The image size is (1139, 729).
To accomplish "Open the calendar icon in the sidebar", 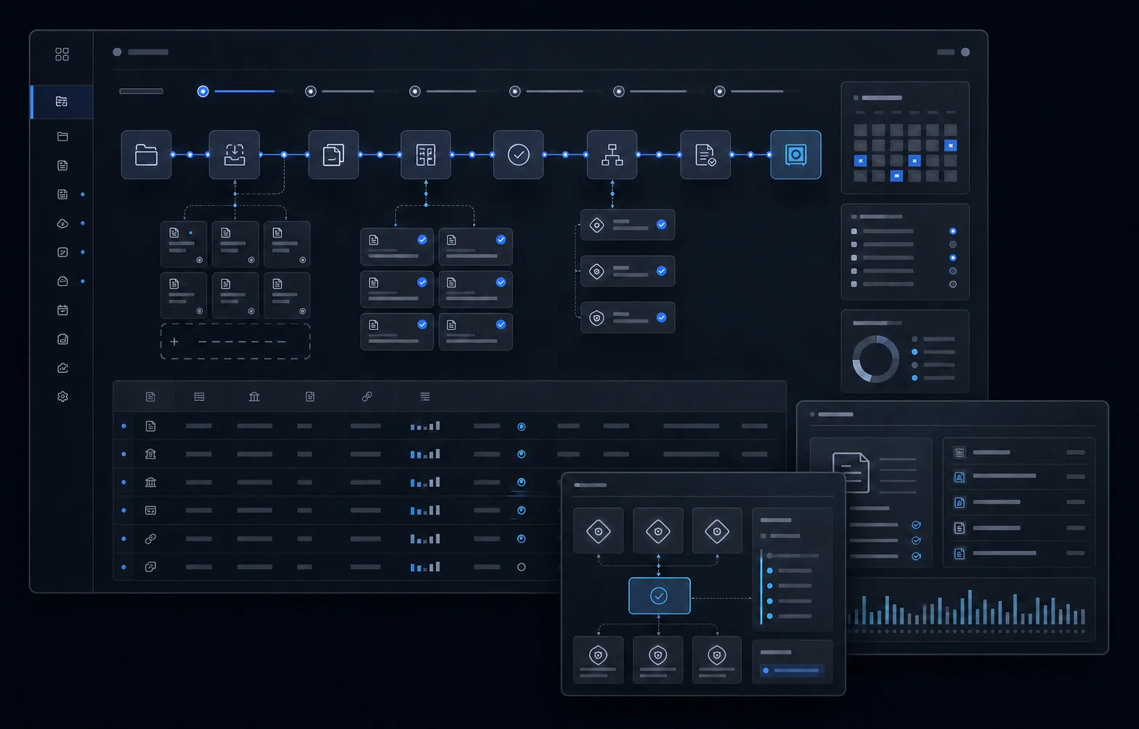I will click(x=62, y=310).
